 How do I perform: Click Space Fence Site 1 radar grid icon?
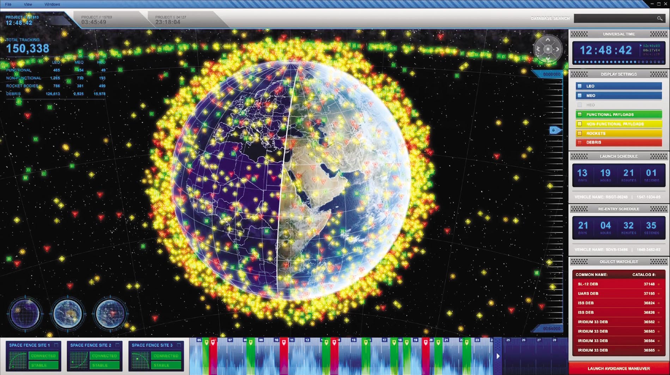[17, 360]
